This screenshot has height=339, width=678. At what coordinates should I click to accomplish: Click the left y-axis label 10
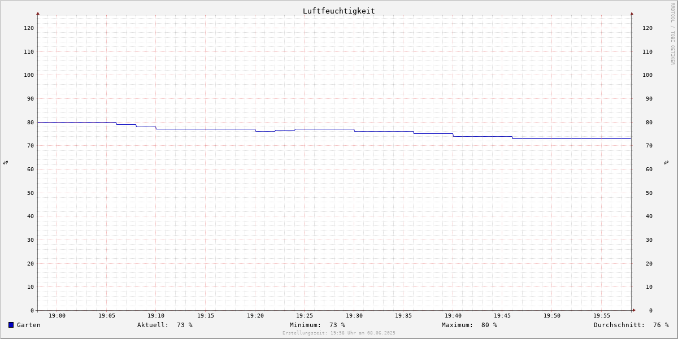31,286
